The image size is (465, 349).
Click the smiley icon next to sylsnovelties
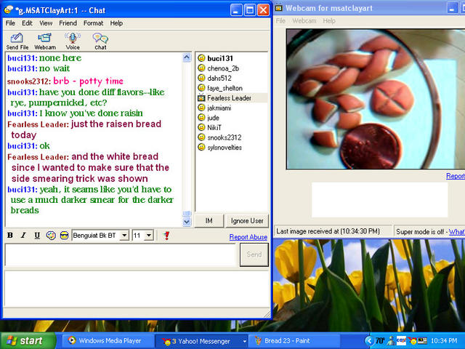click(x=201, y=147)
